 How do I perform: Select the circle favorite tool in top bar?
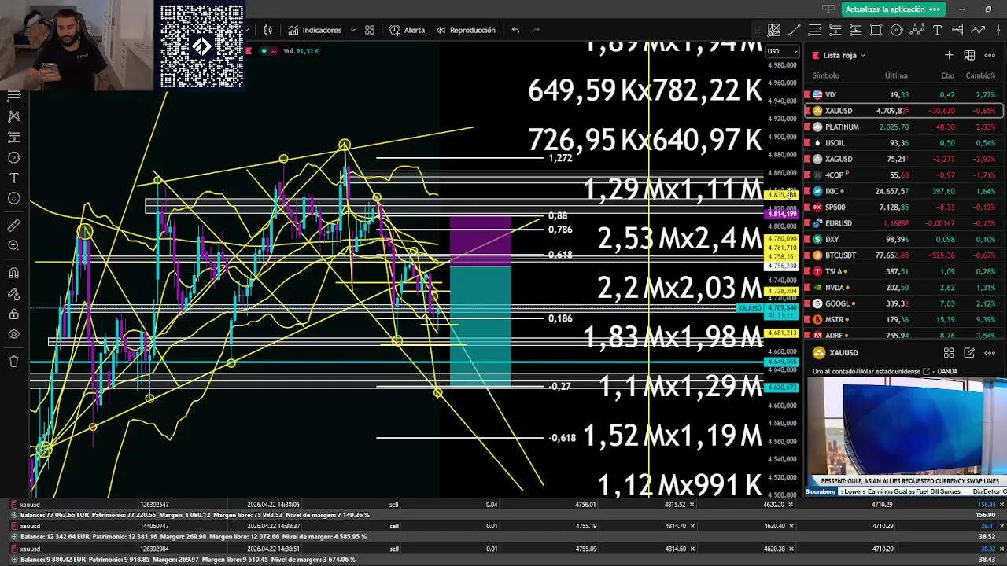(897, 30)
